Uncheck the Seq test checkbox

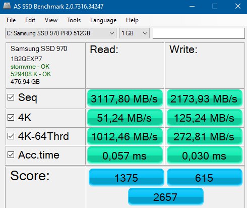pos(11,97)
